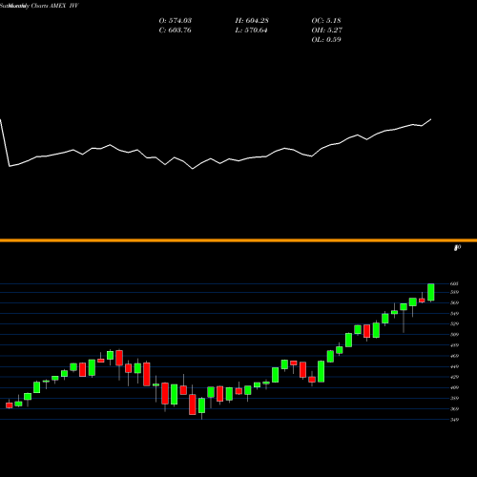The width and height of the screenshot is (477, 477).
Task: Click the 569 price axis label
Action: pyautogui.click(x=454, y=303)
